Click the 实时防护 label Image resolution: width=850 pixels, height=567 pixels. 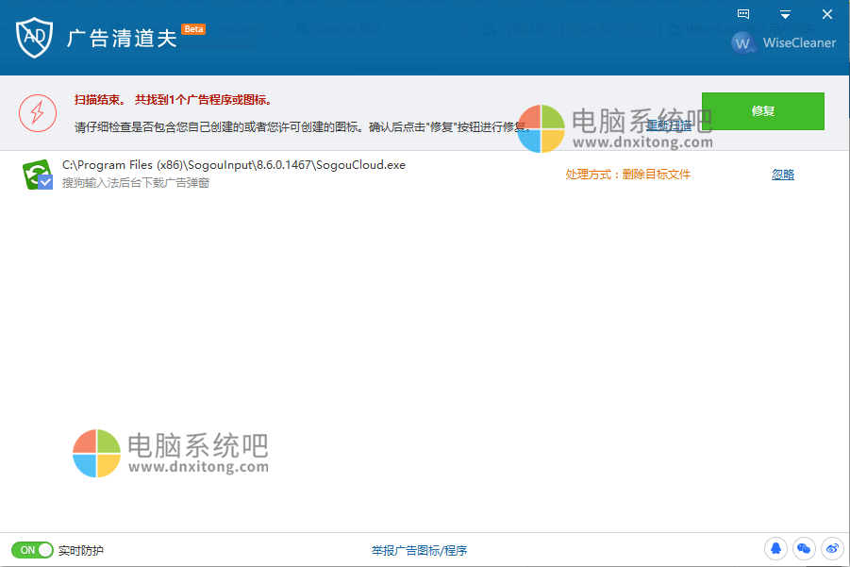tap(81, 551)
